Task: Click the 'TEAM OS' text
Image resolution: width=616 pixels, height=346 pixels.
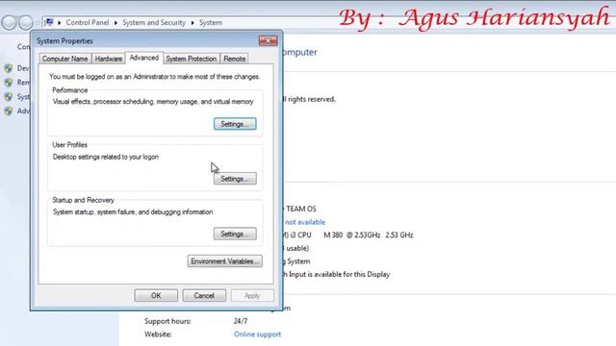Action: (x=301, y=210)
